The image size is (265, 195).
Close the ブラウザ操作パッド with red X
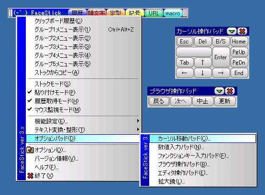tap(230, 91)
